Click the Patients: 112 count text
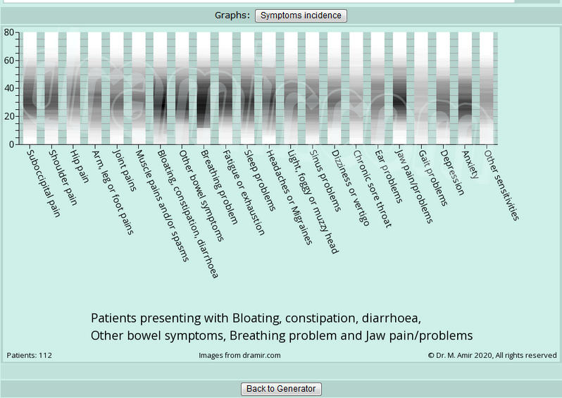Screen dimensions: 562x398 (30, 356)
